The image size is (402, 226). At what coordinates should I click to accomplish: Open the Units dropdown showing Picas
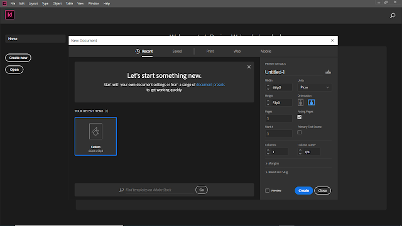click(314, 87)
